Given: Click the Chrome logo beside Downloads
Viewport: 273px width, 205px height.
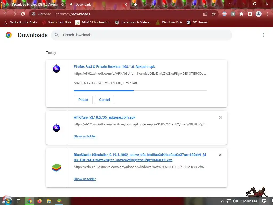Looking at the screenshot, I should 9,35.
